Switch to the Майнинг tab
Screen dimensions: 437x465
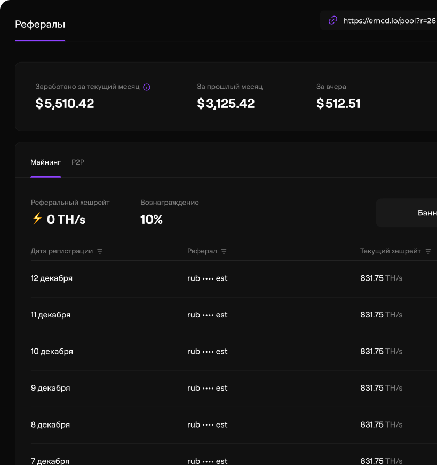(x=45, y=162)
